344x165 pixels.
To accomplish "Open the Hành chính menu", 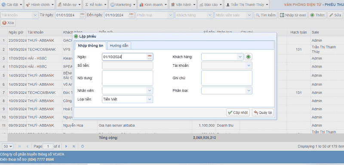I will click(40, 4).
